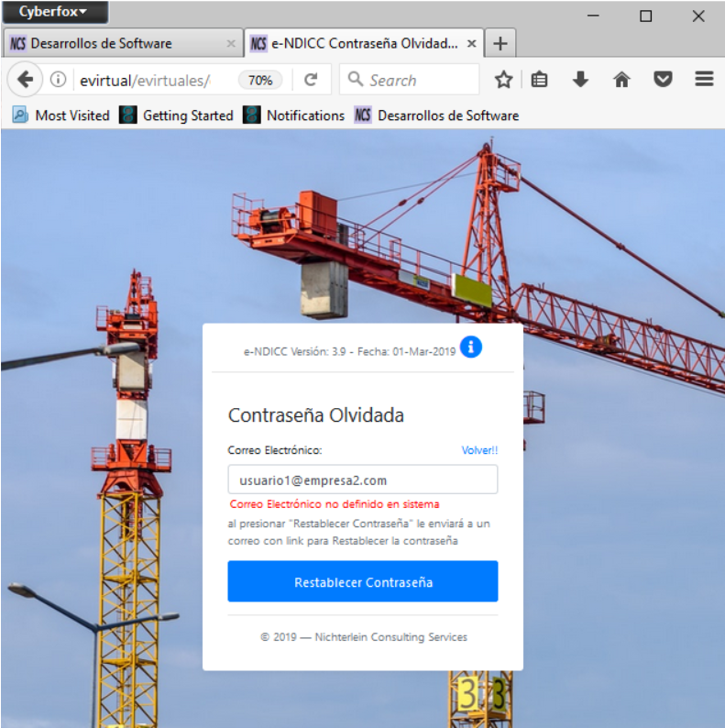
Task: Bookmark this page with the star icon
Action: coord(503,80)
